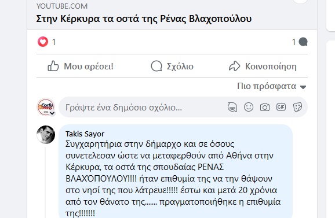Open Takis Sayor profile name link
Viewport: 335px width, 218px height.
pos(85,134)
